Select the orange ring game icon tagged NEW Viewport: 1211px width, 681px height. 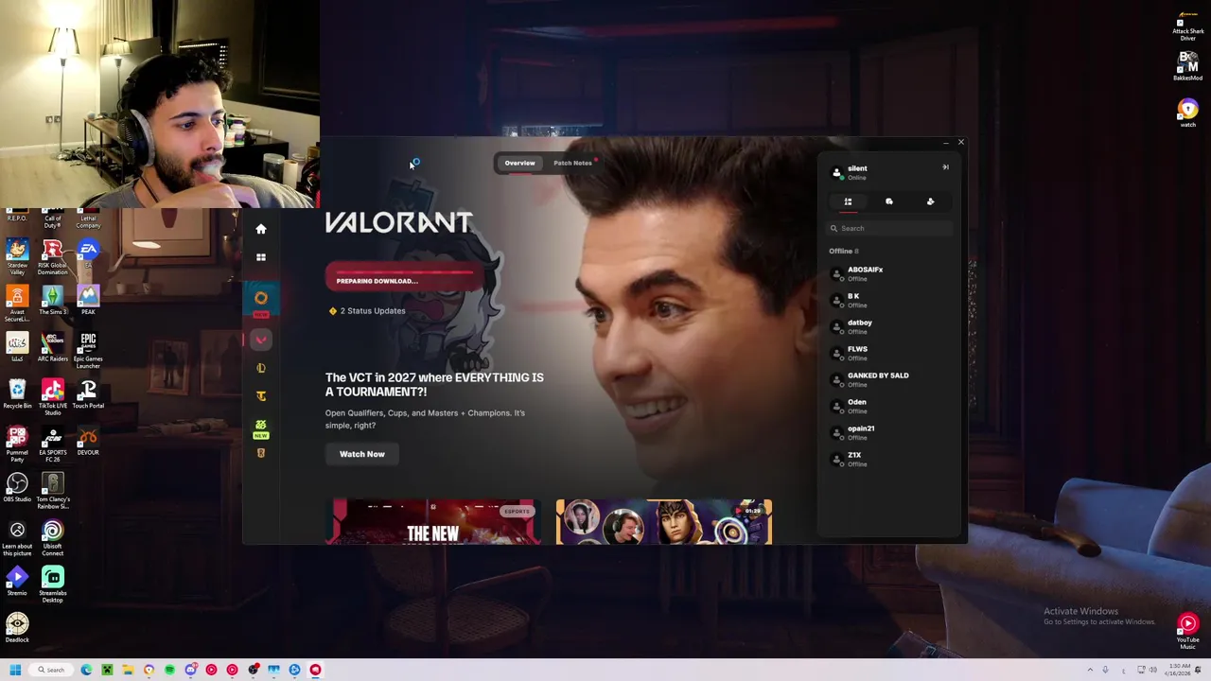click(x=261, y=300)
